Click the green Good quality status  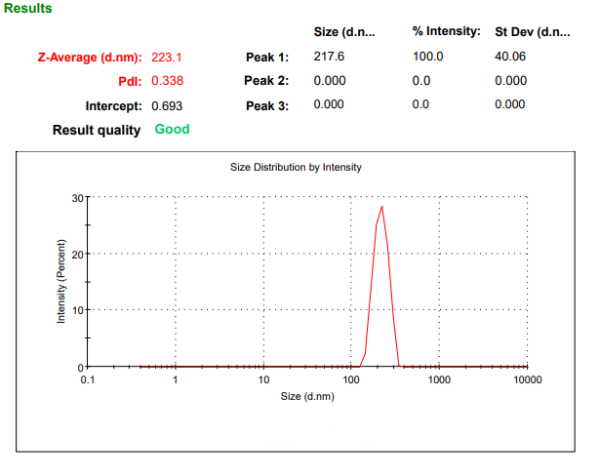172,129
